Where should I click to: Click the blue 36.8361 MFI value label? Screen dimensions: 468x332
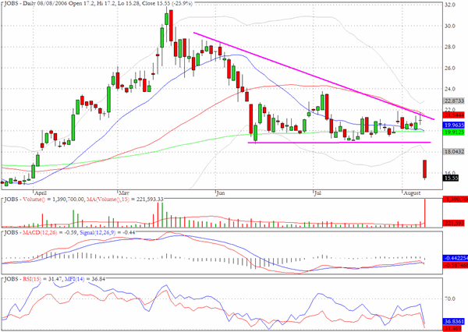[454, 322]
